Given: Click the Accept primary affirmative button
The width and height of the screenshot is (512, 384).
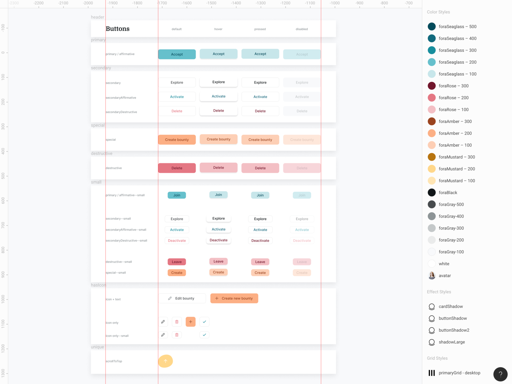Looking at the screenshot, I should pos(177,54).
